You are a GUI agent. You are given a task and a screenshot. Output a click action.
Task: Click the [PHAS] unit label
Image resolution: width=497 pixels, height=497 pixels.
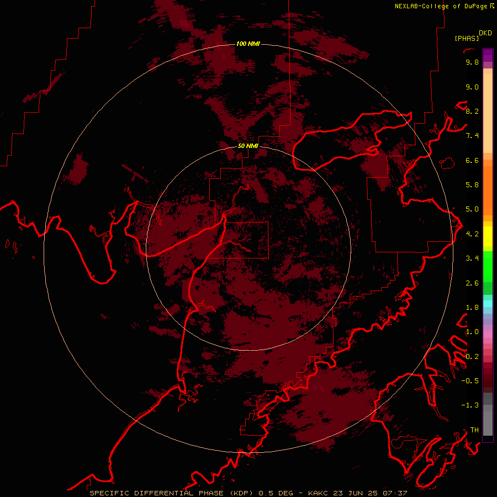click(x=467, y=38)
